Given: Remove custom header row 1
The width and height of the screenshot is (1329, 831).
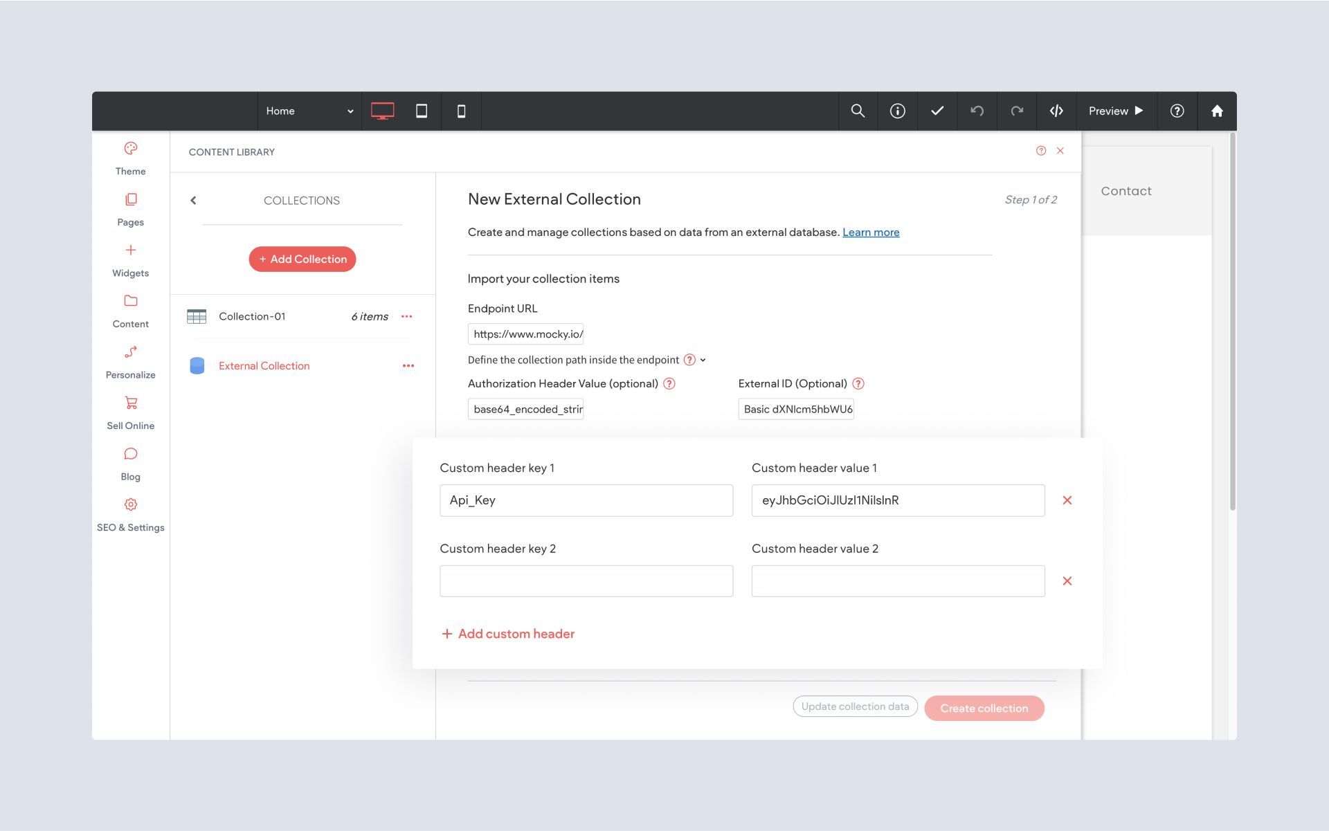Looking at the screenshot, I should (1067, 500).
